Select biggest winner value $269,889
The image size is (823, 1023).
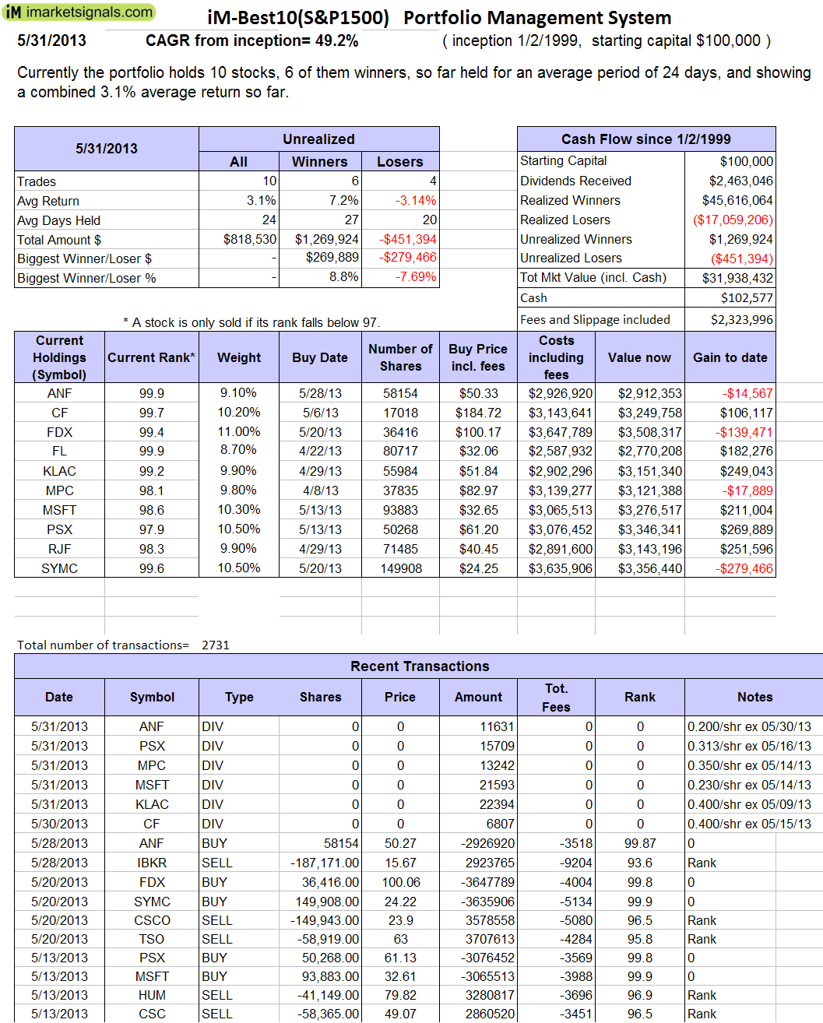[332, 258]
